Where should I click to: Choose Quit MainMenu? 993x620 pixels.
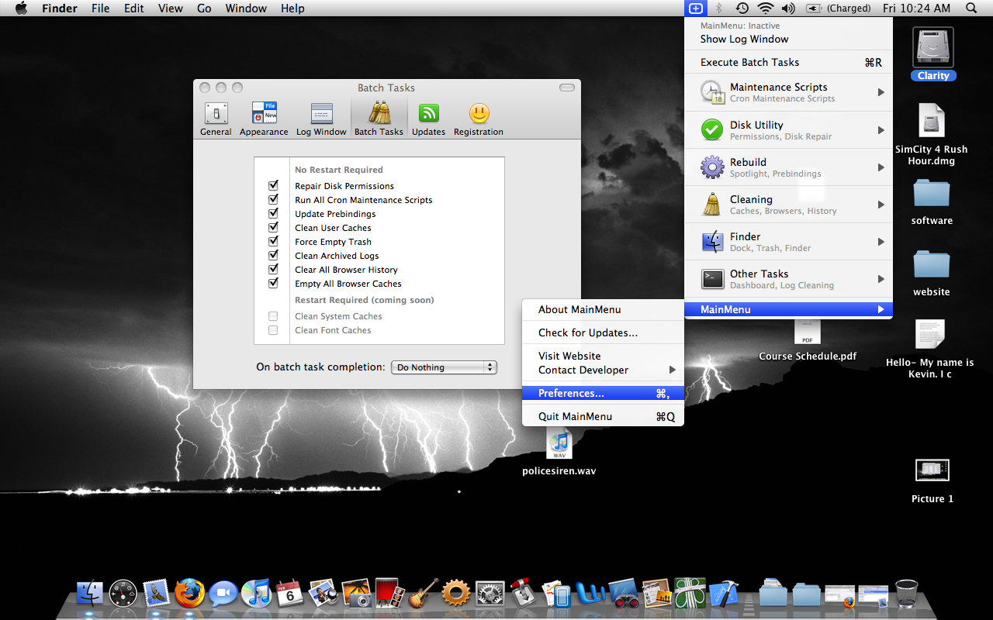pyautogui.click(x=603, y=416)
